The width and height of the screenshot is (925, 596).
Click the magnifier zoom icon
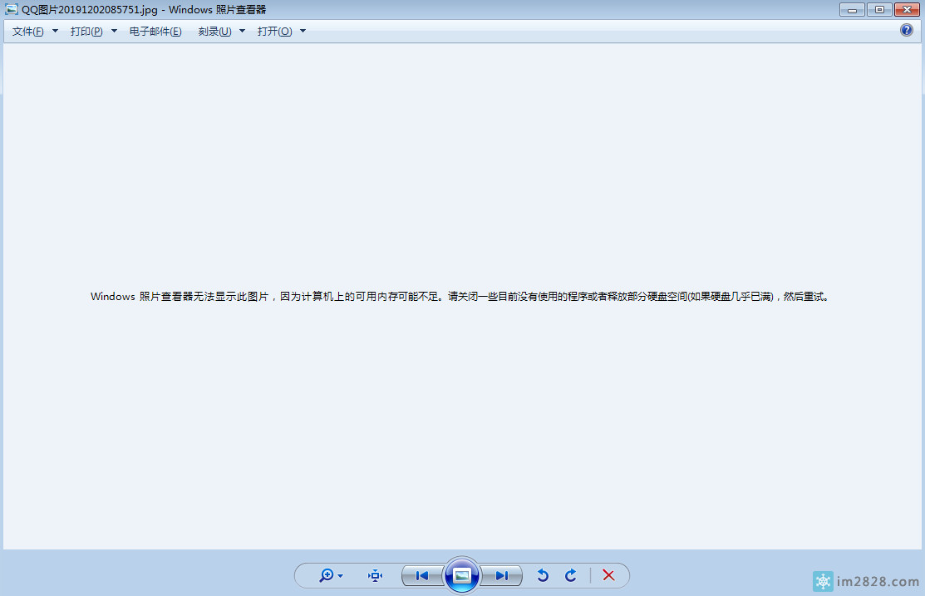pos(327,575)
